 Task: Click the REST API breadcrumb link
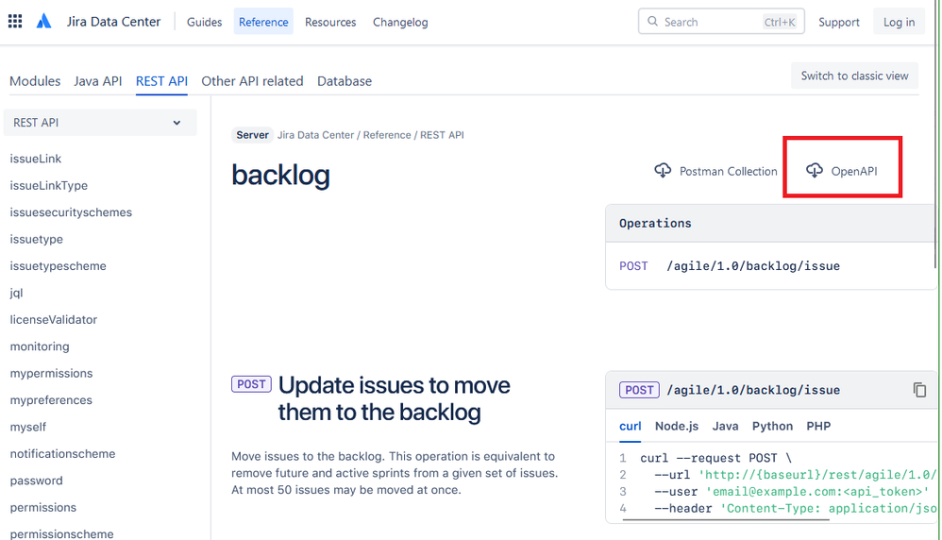442,135
